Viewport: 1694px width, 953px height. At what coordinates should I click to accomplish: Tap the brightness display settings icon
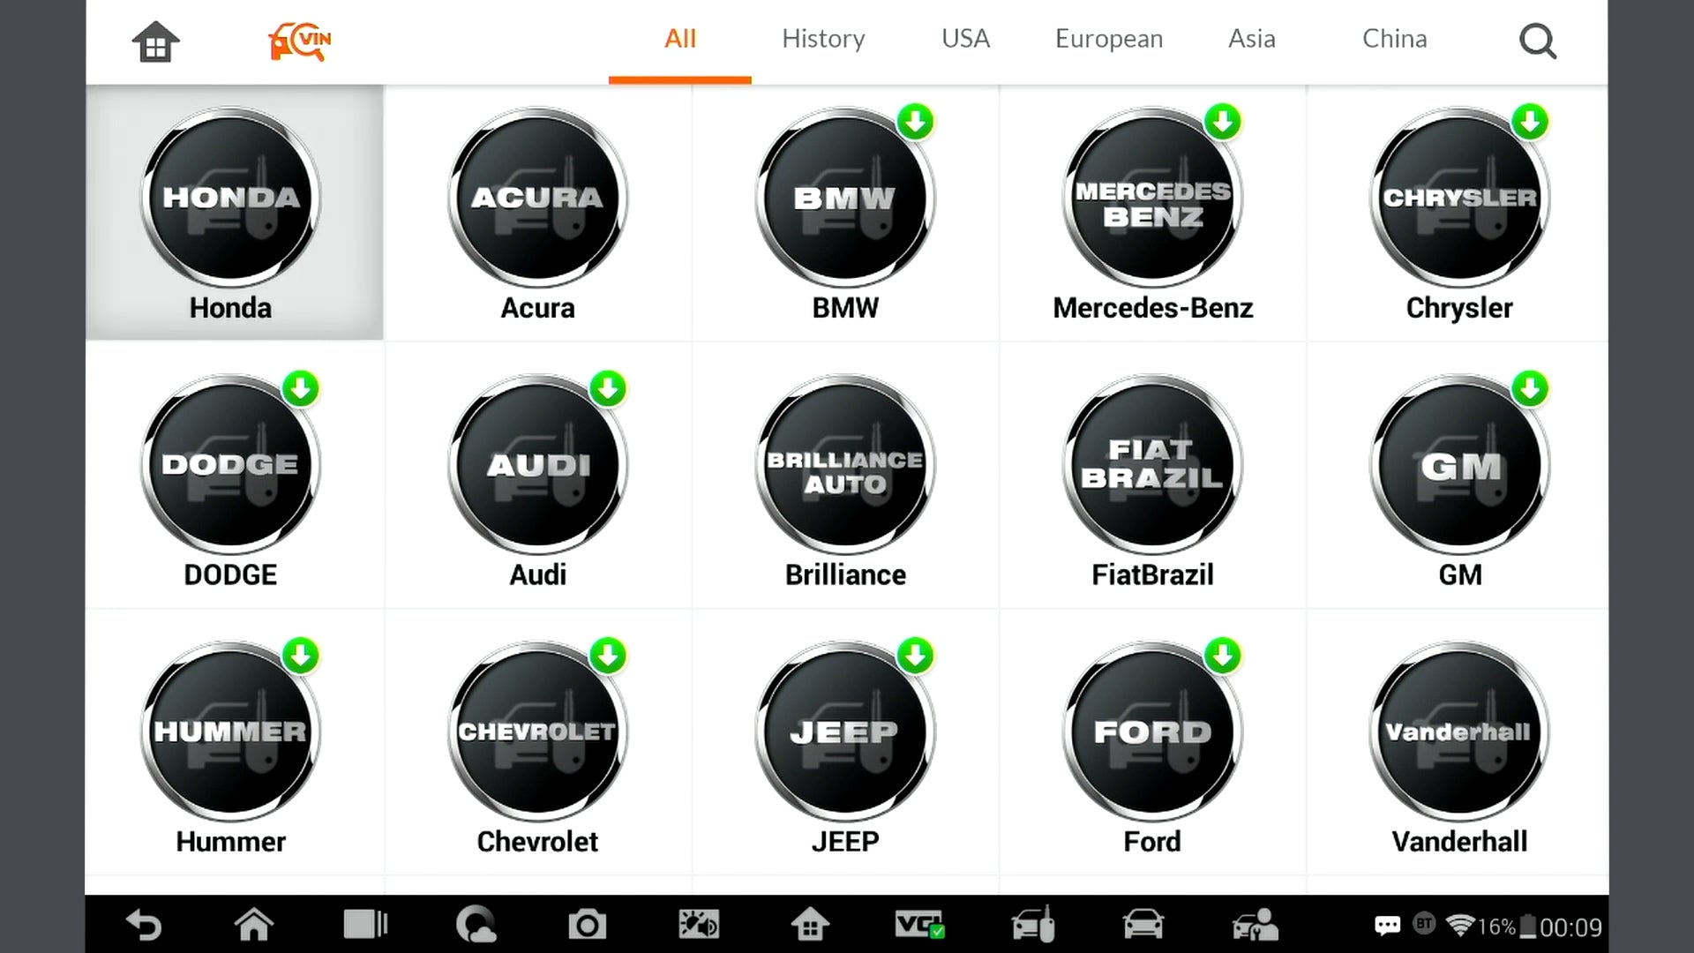coord(698,925)
